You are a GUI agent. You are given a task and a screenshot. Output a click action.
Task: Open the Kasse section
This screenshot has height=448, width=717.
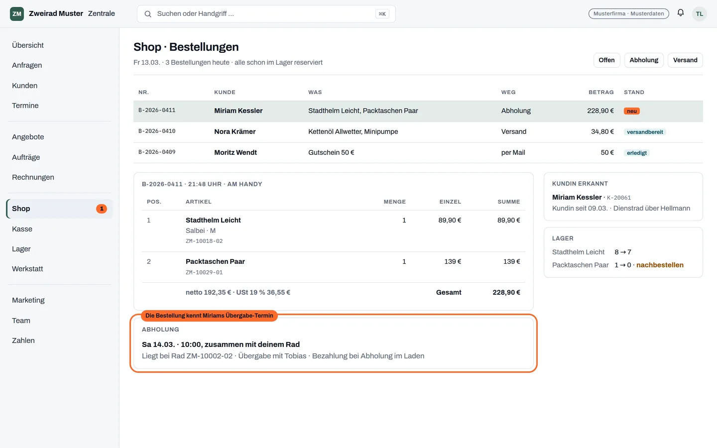click(60, 229)
